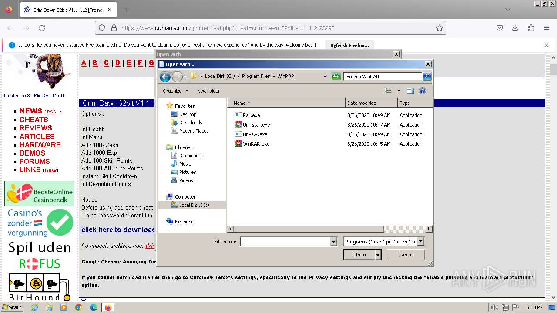Open the dialog help question mark icon
Viewport: 557px width, 313px height.
coord(422,91)
